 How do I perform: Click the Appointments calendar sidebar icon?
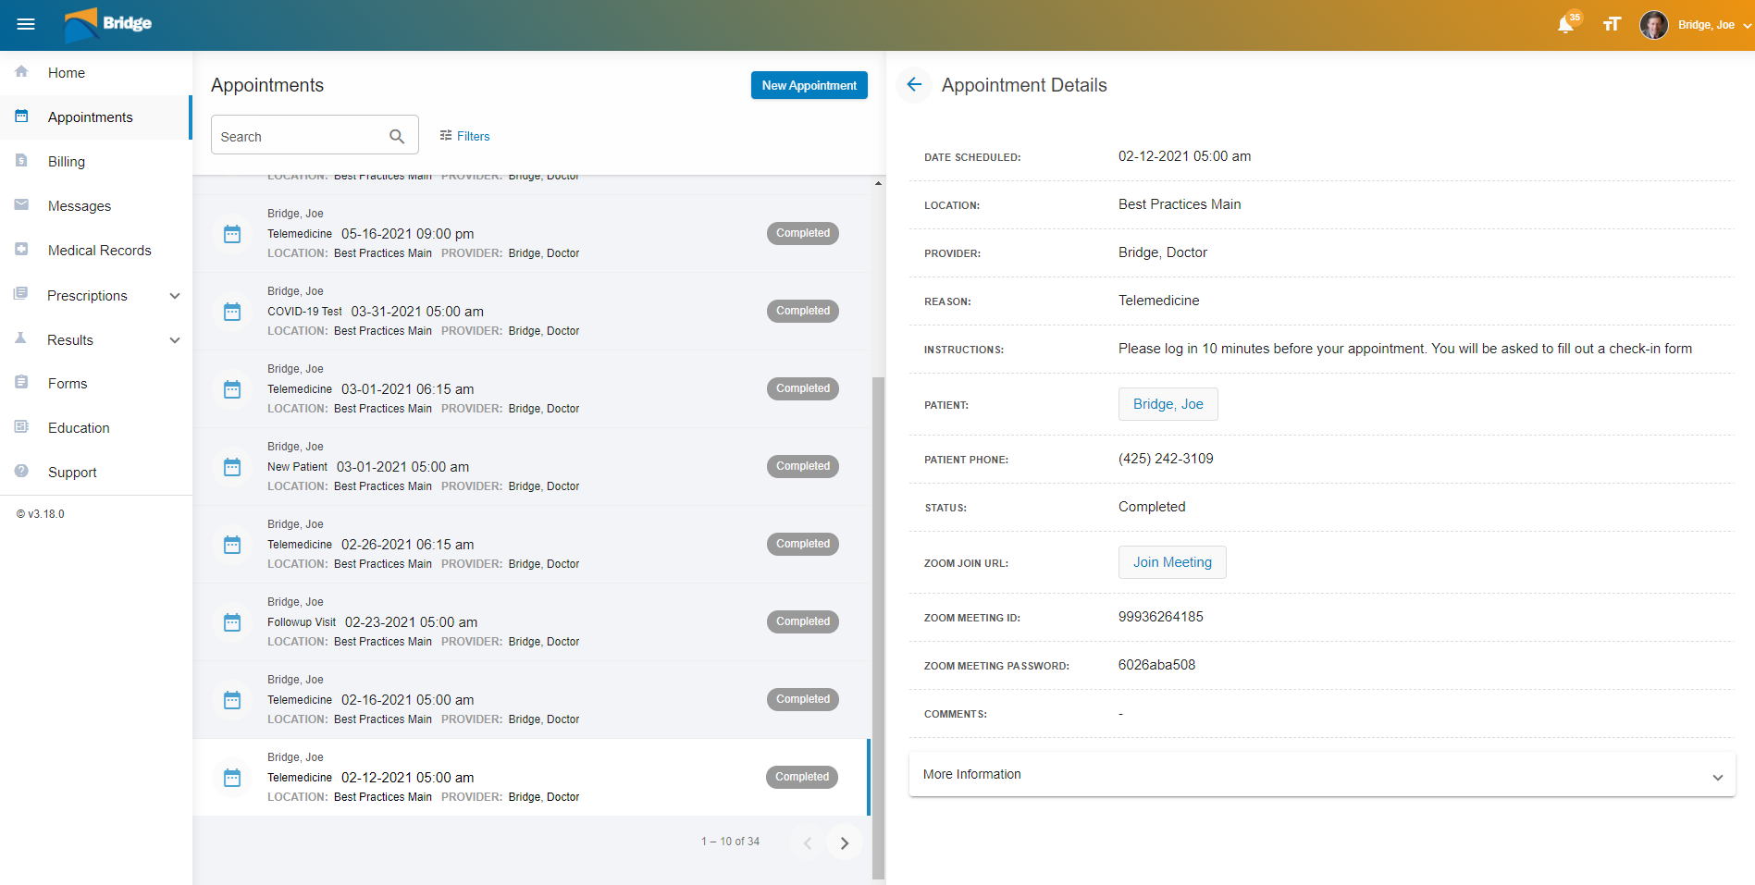[x=21, y=116]
